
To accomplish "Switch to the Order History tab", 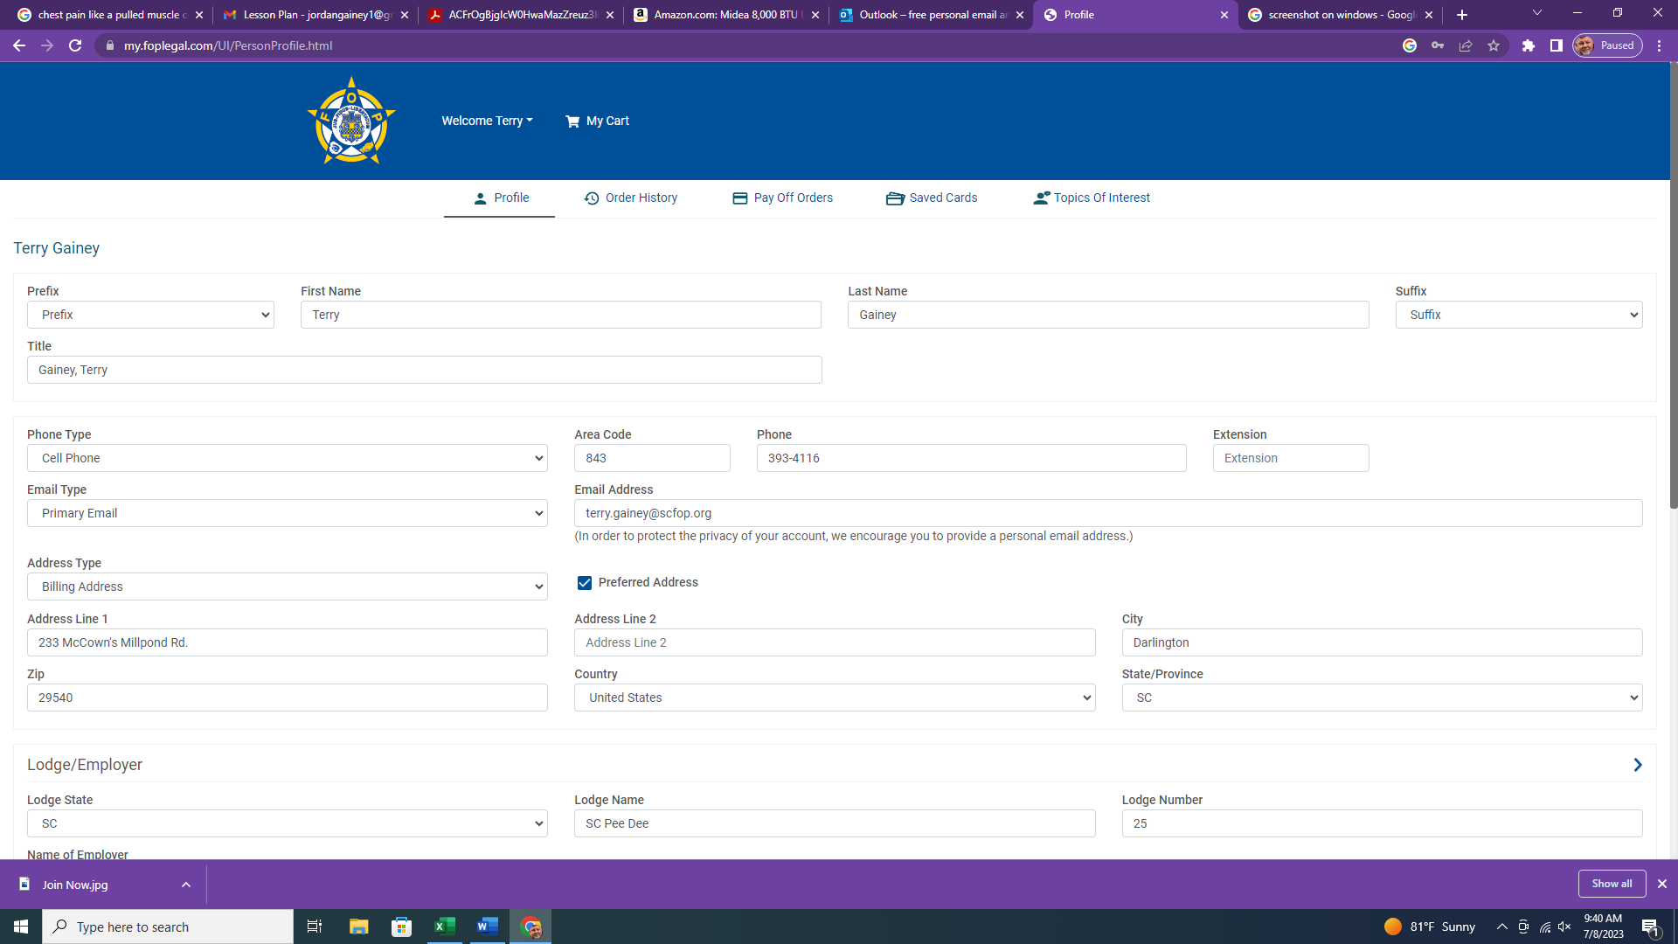I will [x=630, y=198].
